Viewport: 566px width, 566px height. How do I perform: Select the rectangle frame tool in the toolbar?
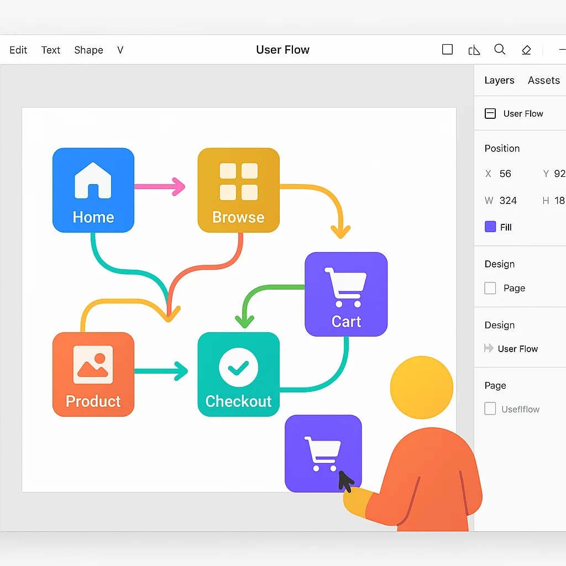tap(447, 49)
